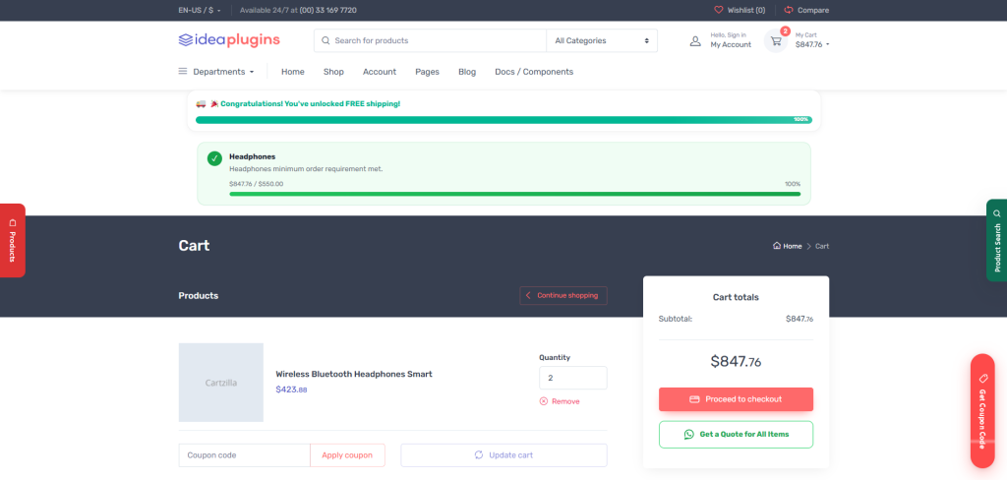Click the bag icon on Products side tab
The height and width of the screenshot is (480, 1007).
point(12,222)
